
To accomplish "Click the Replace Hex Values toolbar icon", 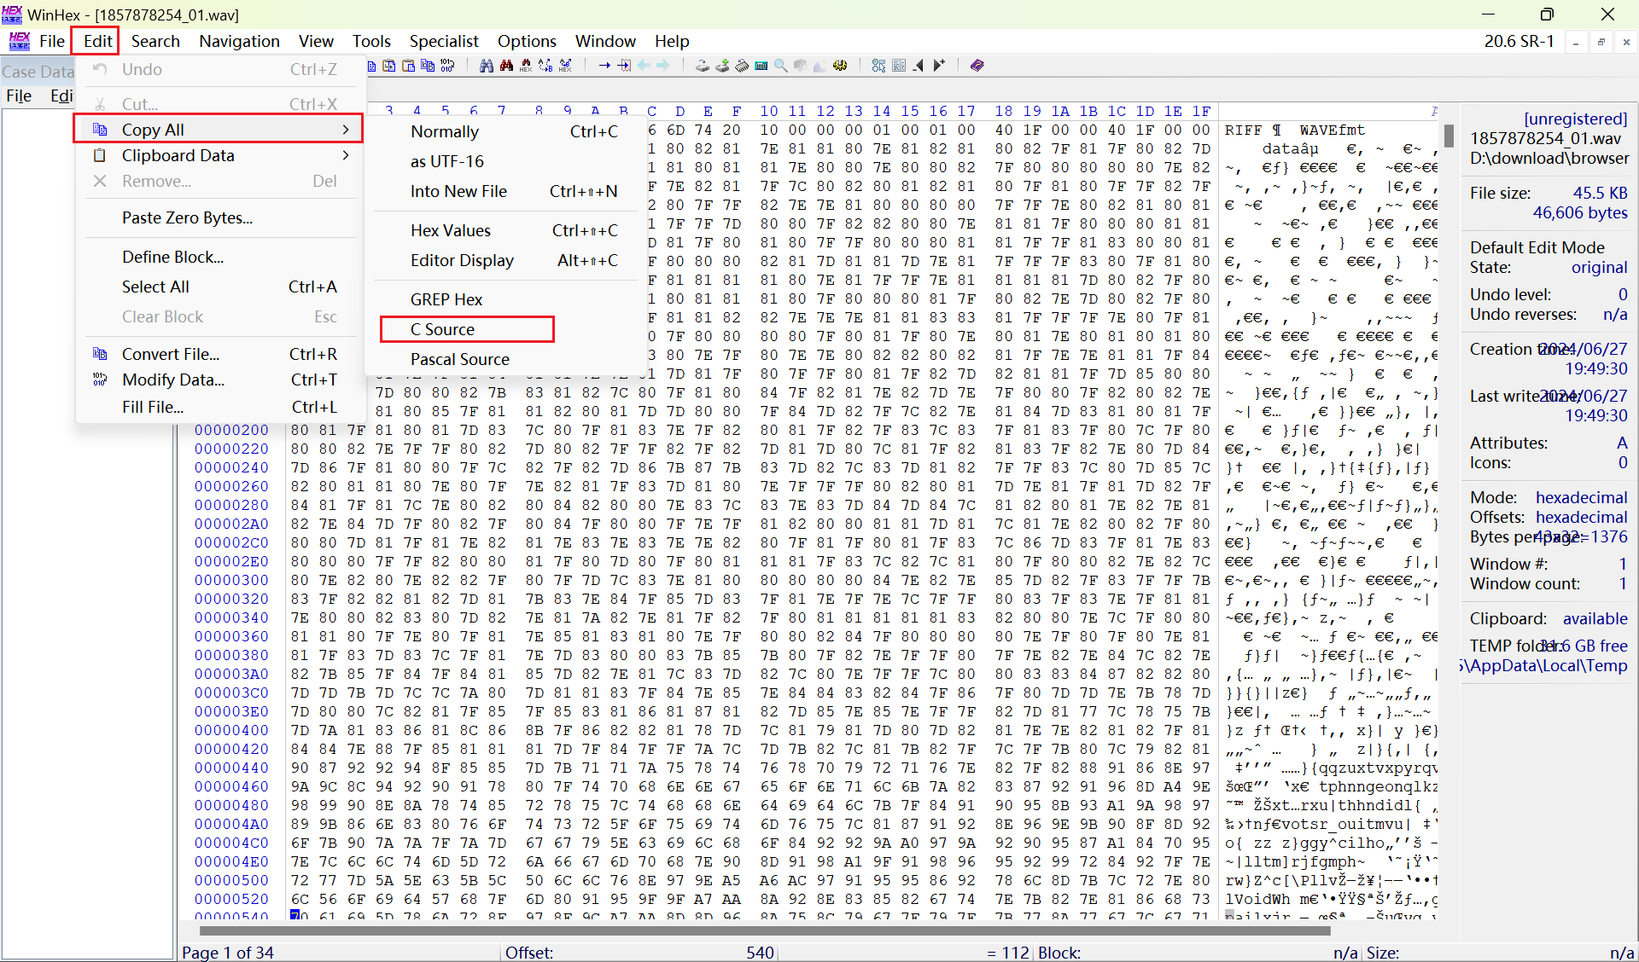I will [x=565, y=66].
